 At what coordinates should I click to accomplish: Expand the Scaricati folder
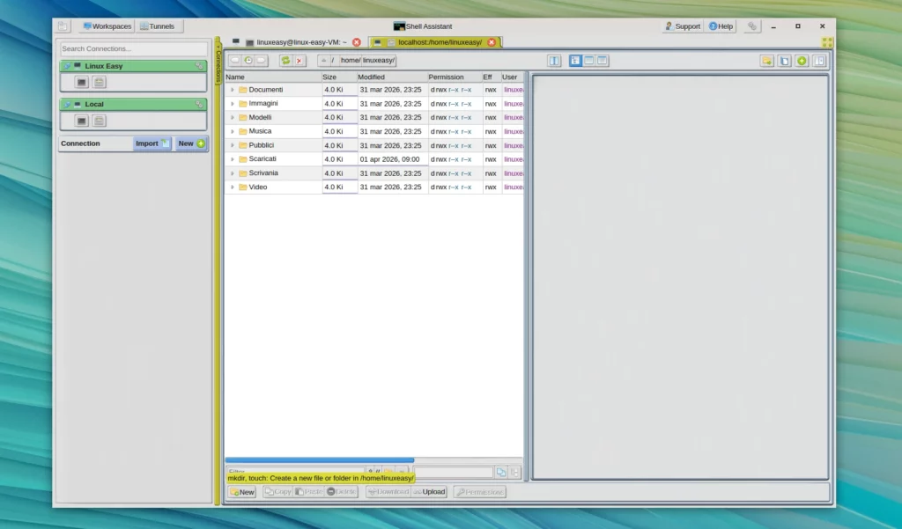(233, 158)
